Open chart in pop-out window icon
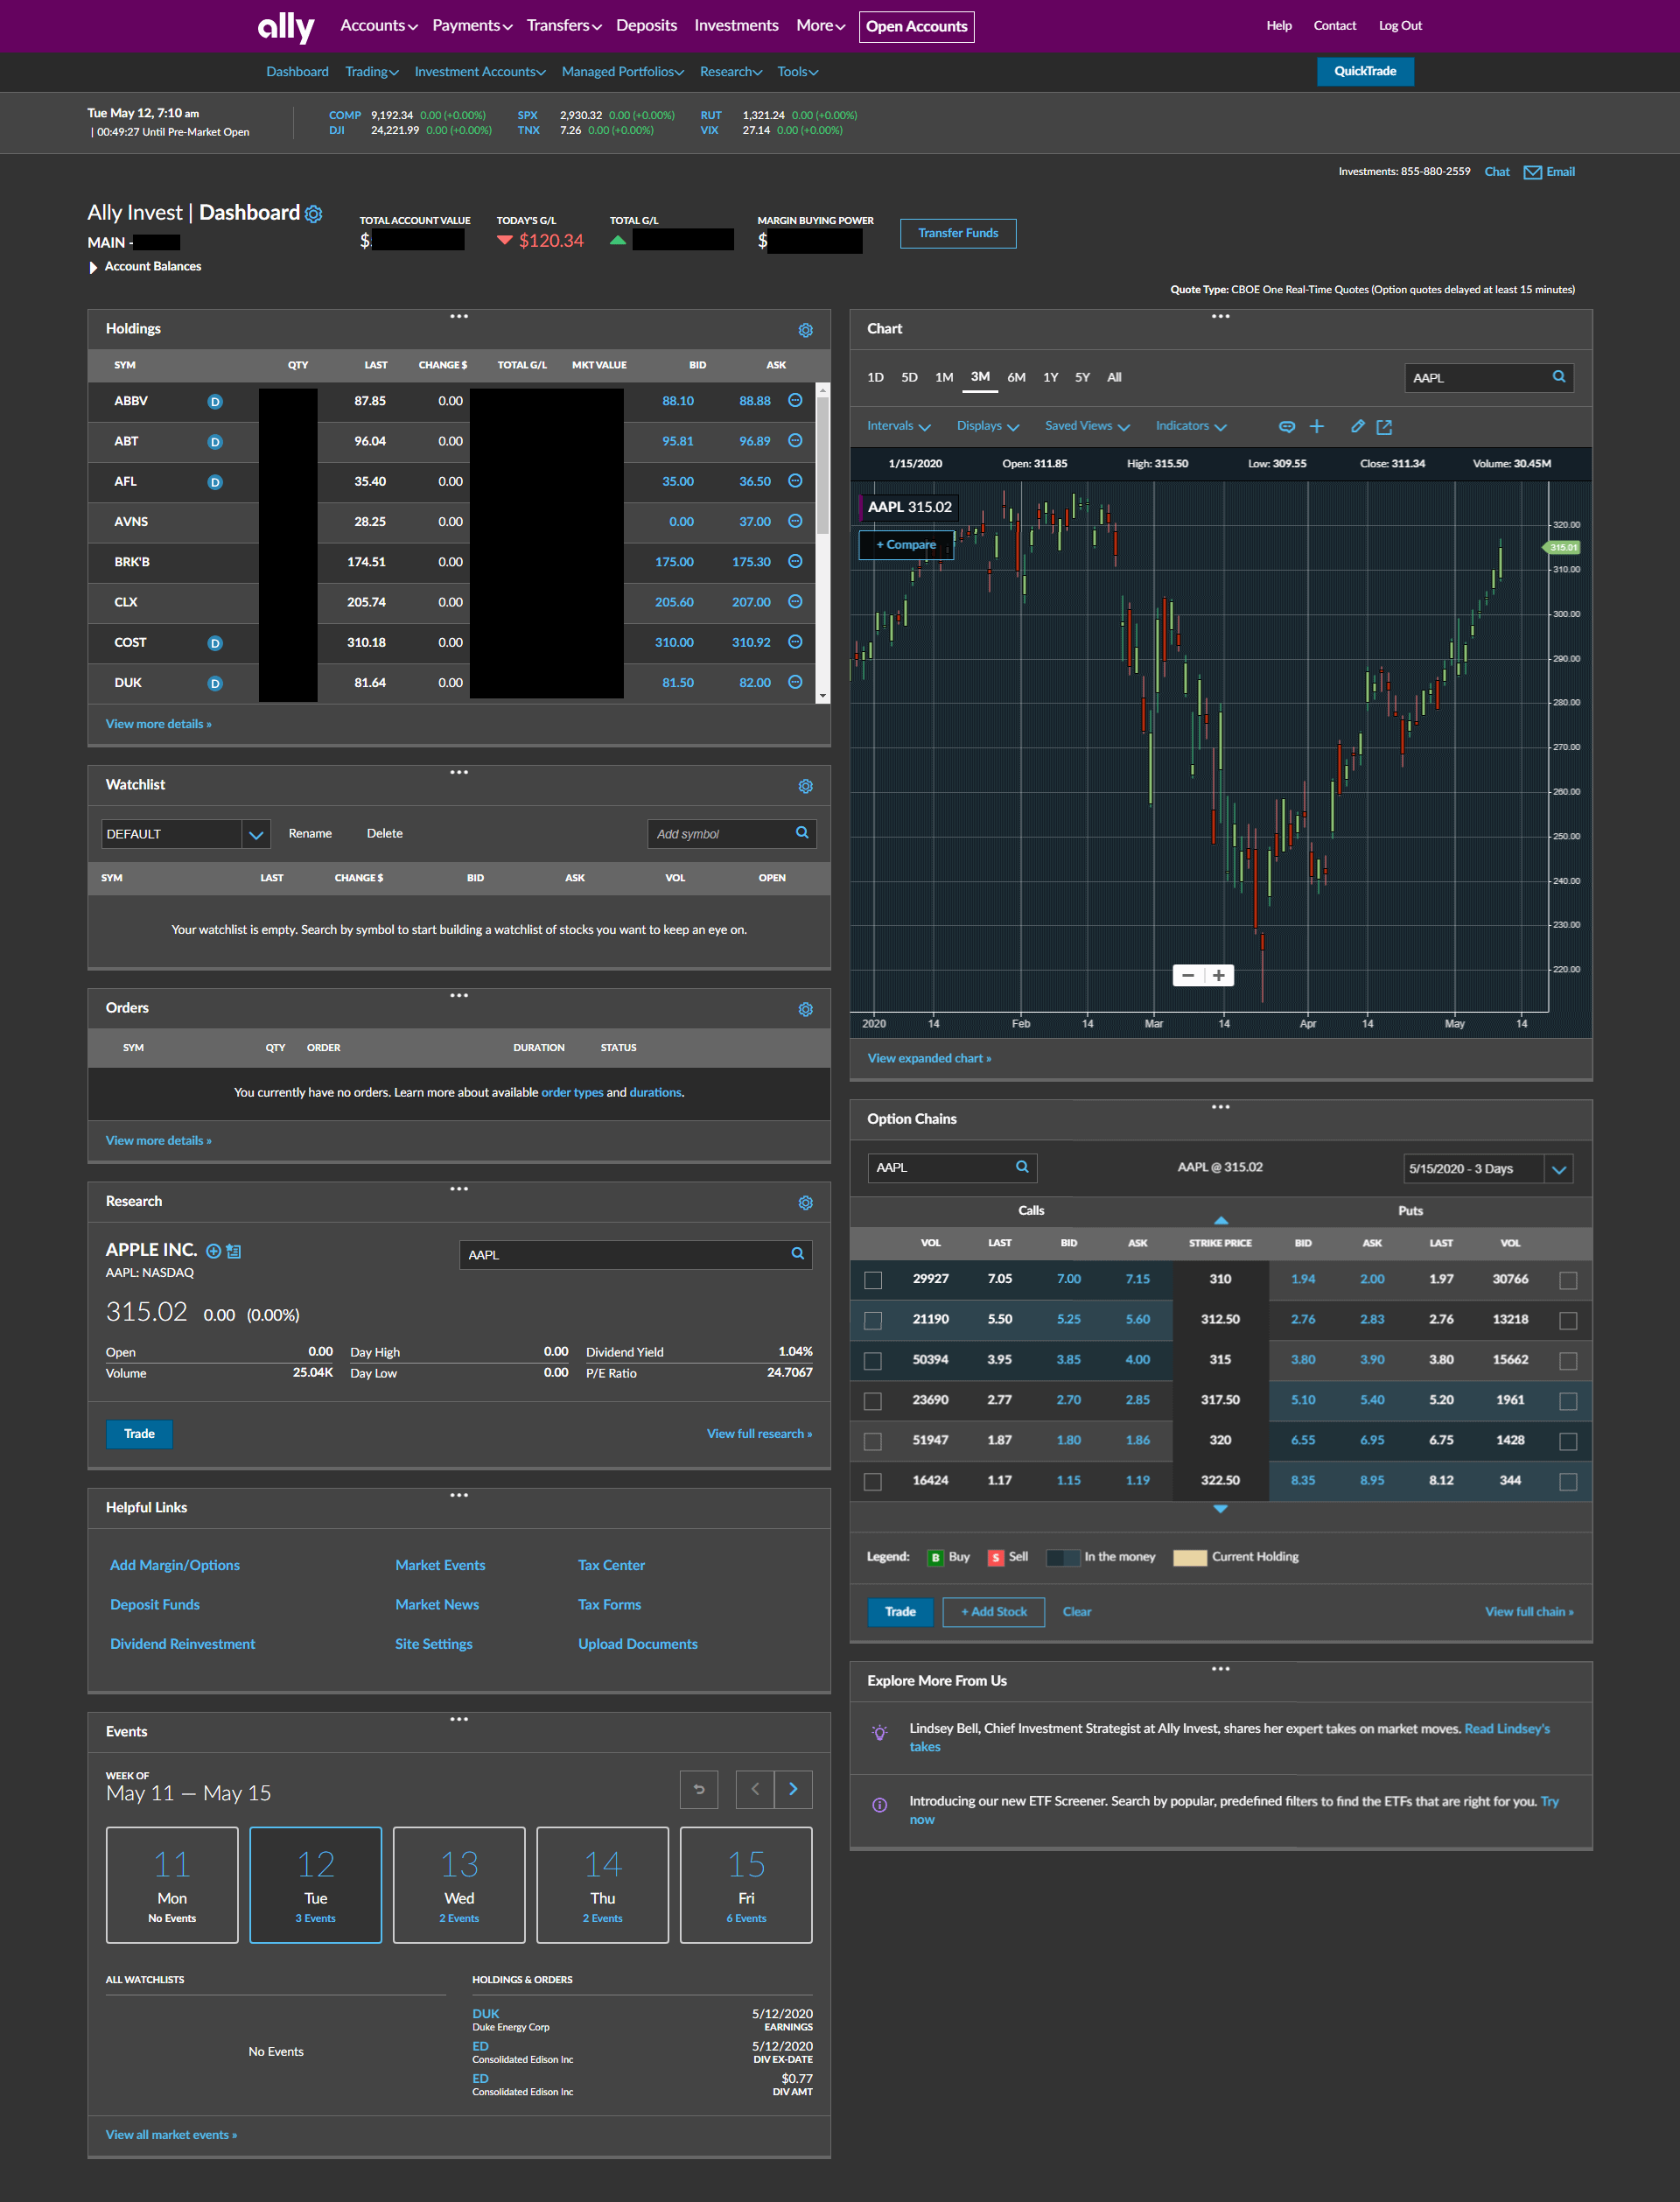 (1384, 427)
